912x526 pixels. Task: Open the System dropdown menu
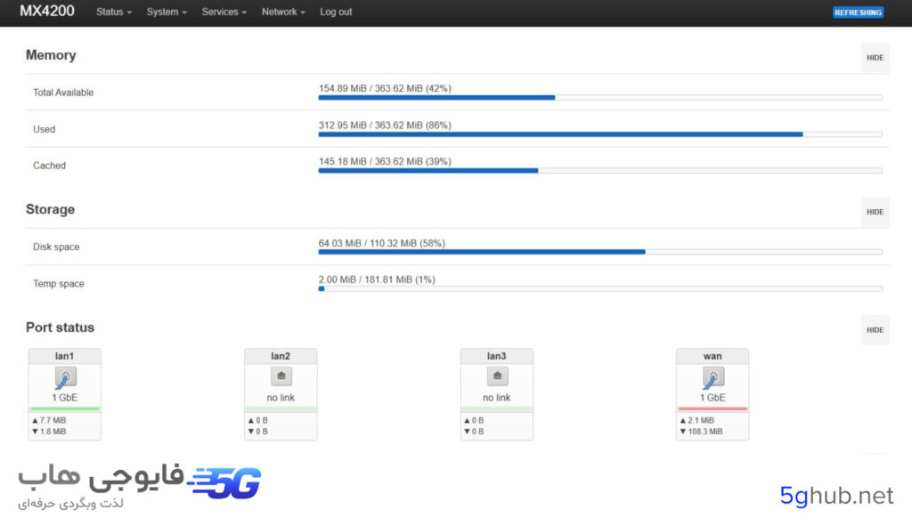point(167,12)
